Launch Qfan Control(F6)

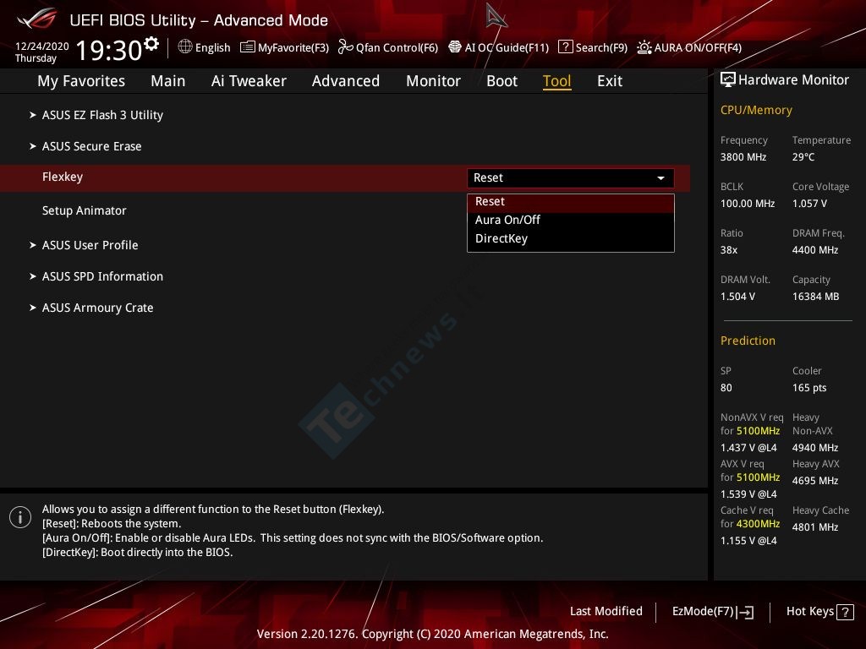coord(387,47)
